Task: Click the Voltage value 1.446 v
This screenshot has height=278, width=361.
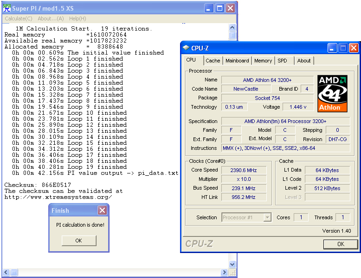Action: [298, 107]
